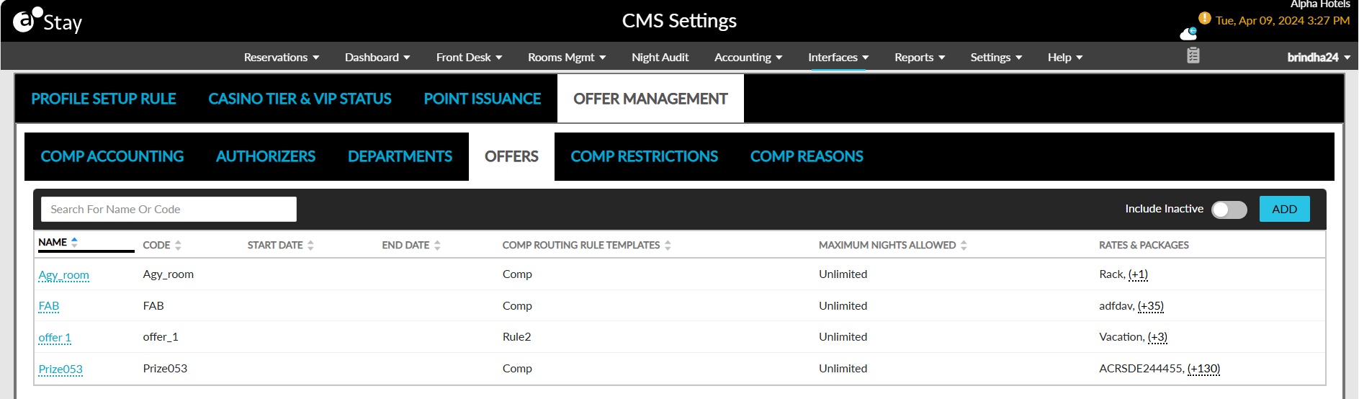The height and width of the screenshot is (399, 1359).
Task: Switch to Point Issuance tab
Action: pos(483,99)
